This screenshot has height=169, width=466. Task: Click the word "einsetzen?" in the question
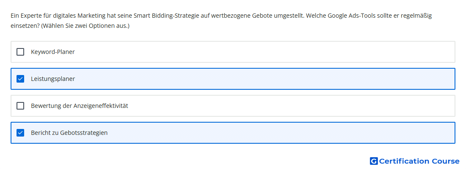pyautogui.click(x=25, y=26)
